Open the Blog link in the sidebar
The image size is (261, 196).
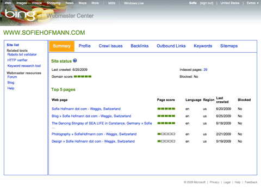click(11, 83)
